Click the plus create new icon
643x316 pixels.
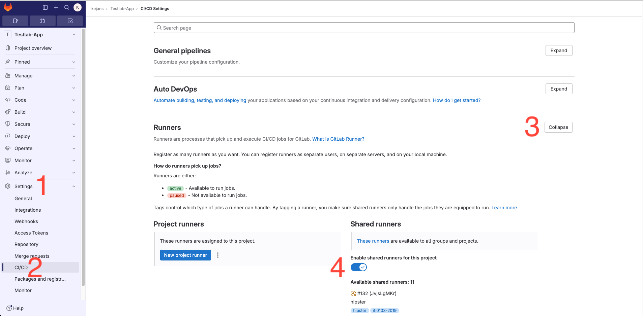tap(56, 7)
